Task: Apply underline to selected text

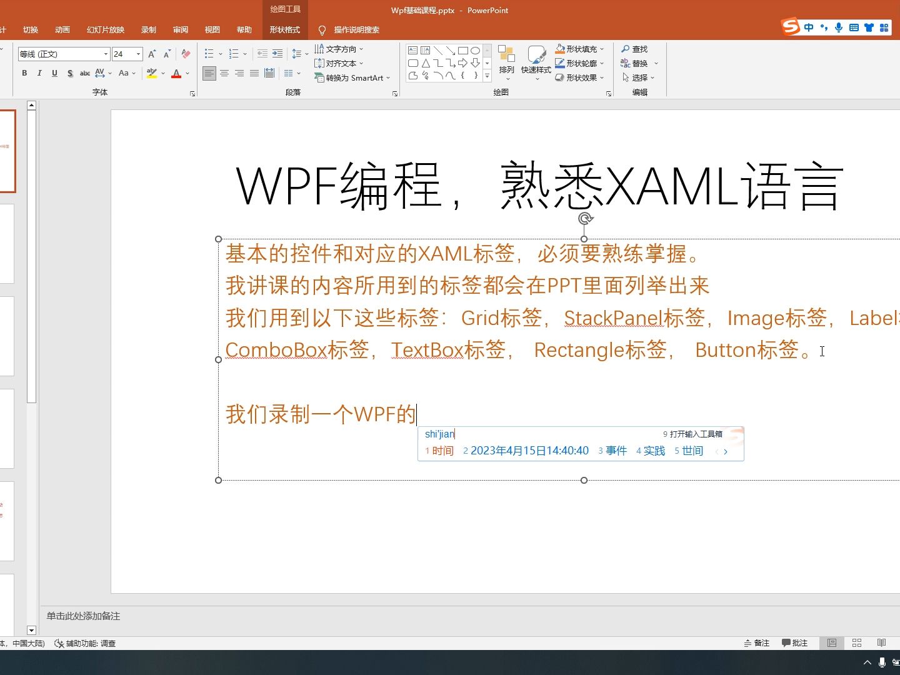Action: pyautogui.click(x=54, y=73)
